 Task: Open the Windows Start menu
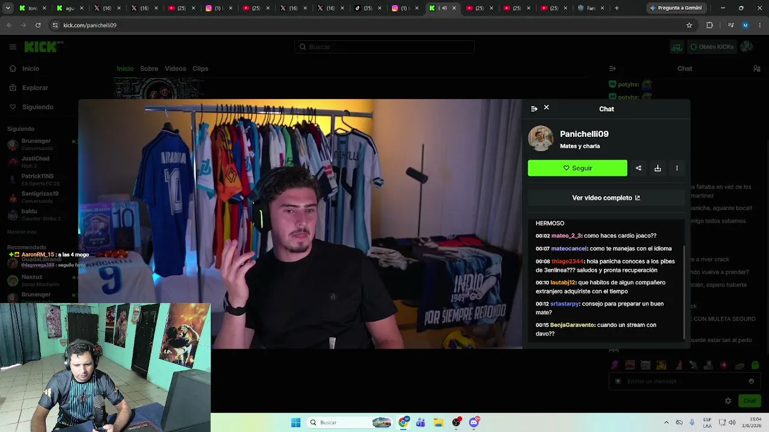click(296, 422)
